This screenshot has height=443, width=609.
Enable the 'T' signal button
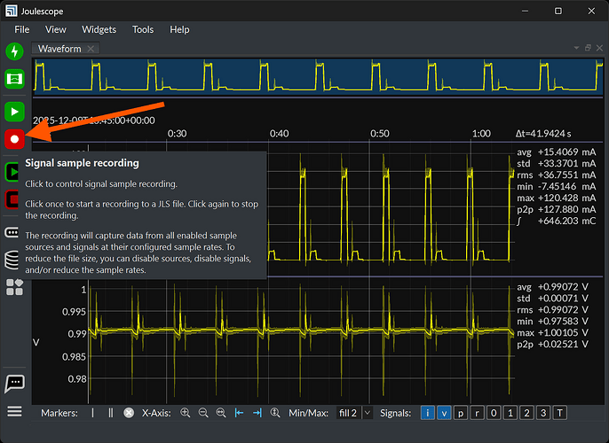pos(559,413)
